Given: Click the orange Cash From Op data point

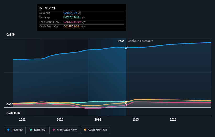Looking at the screenshot, I should (x=126, y=102).
